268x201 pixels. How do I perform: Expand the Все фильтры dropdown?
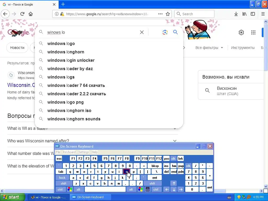coord(209,48)
